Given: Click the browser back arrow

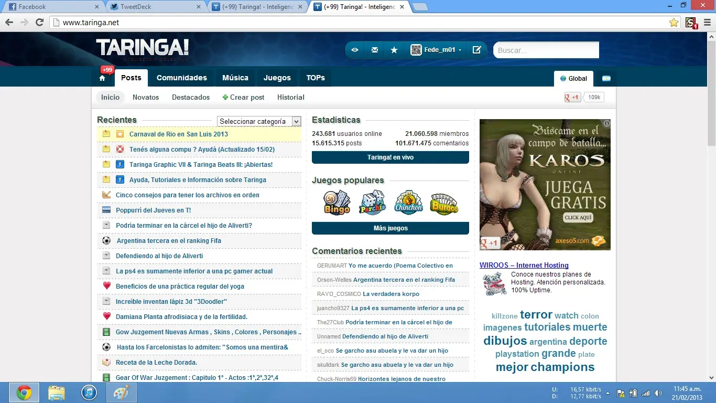Looking at the screenshot, I should coord(9,23).
